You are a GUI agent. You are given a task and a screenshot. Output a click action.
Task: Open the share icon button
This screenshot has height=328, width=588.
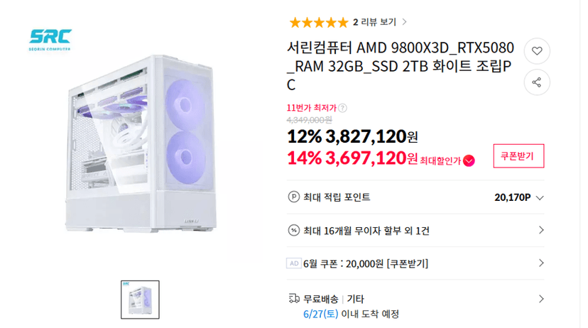tap(537, 82)
